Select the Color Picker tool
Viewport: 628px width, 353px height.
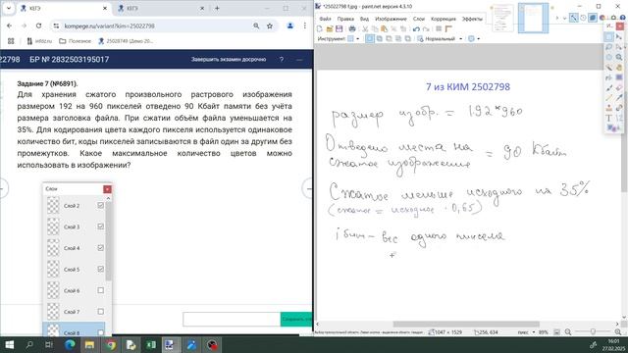click(x=619, y=98)
